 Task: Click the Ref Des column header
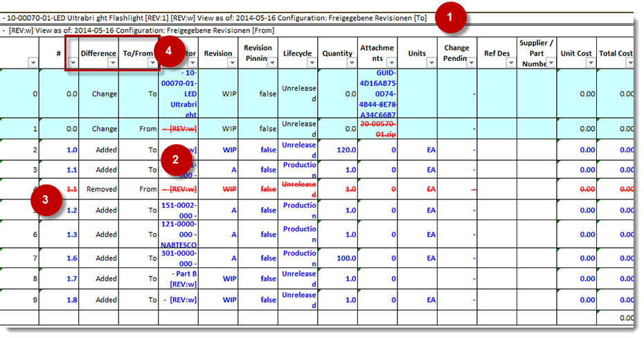point(497,53)
